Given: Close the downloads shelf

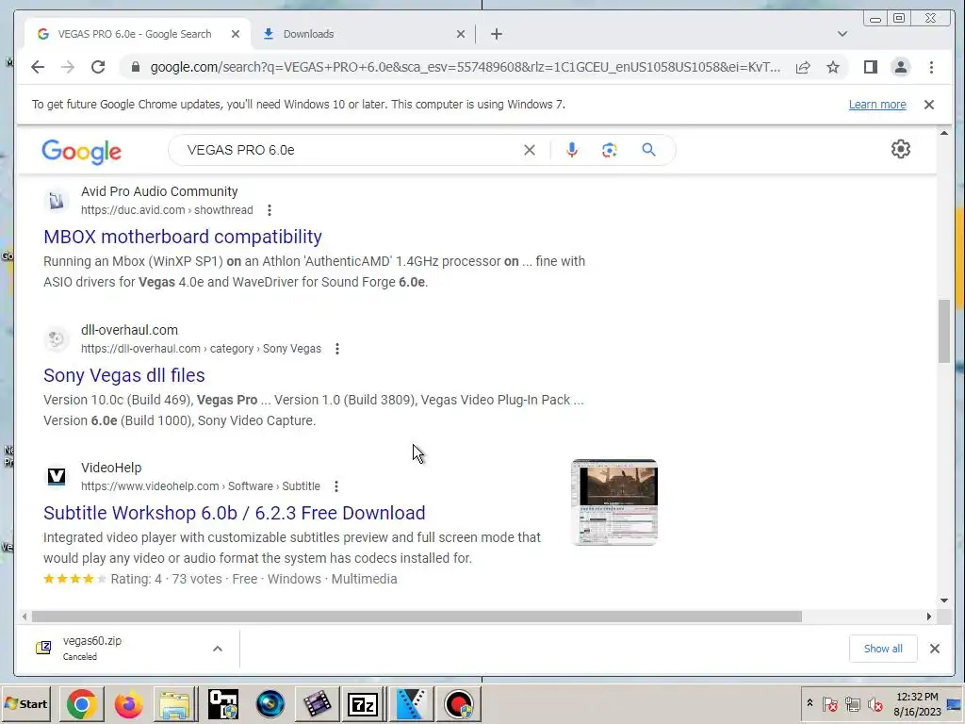Looking at the screenshot, I should click(934, 649).
